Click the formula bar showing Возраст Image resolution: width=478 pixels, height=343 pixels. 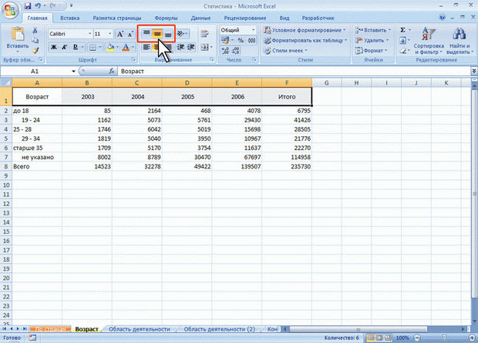click(294, 72)
